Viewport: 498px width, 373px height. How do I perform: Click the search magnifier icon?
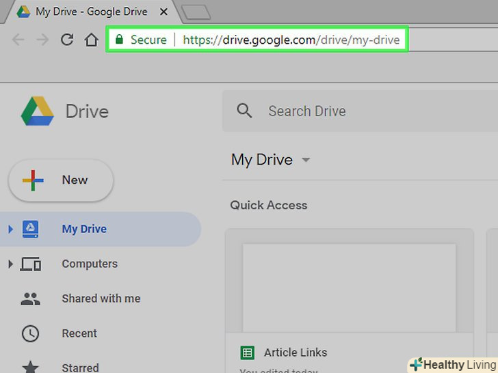click(x=244, y=111)
